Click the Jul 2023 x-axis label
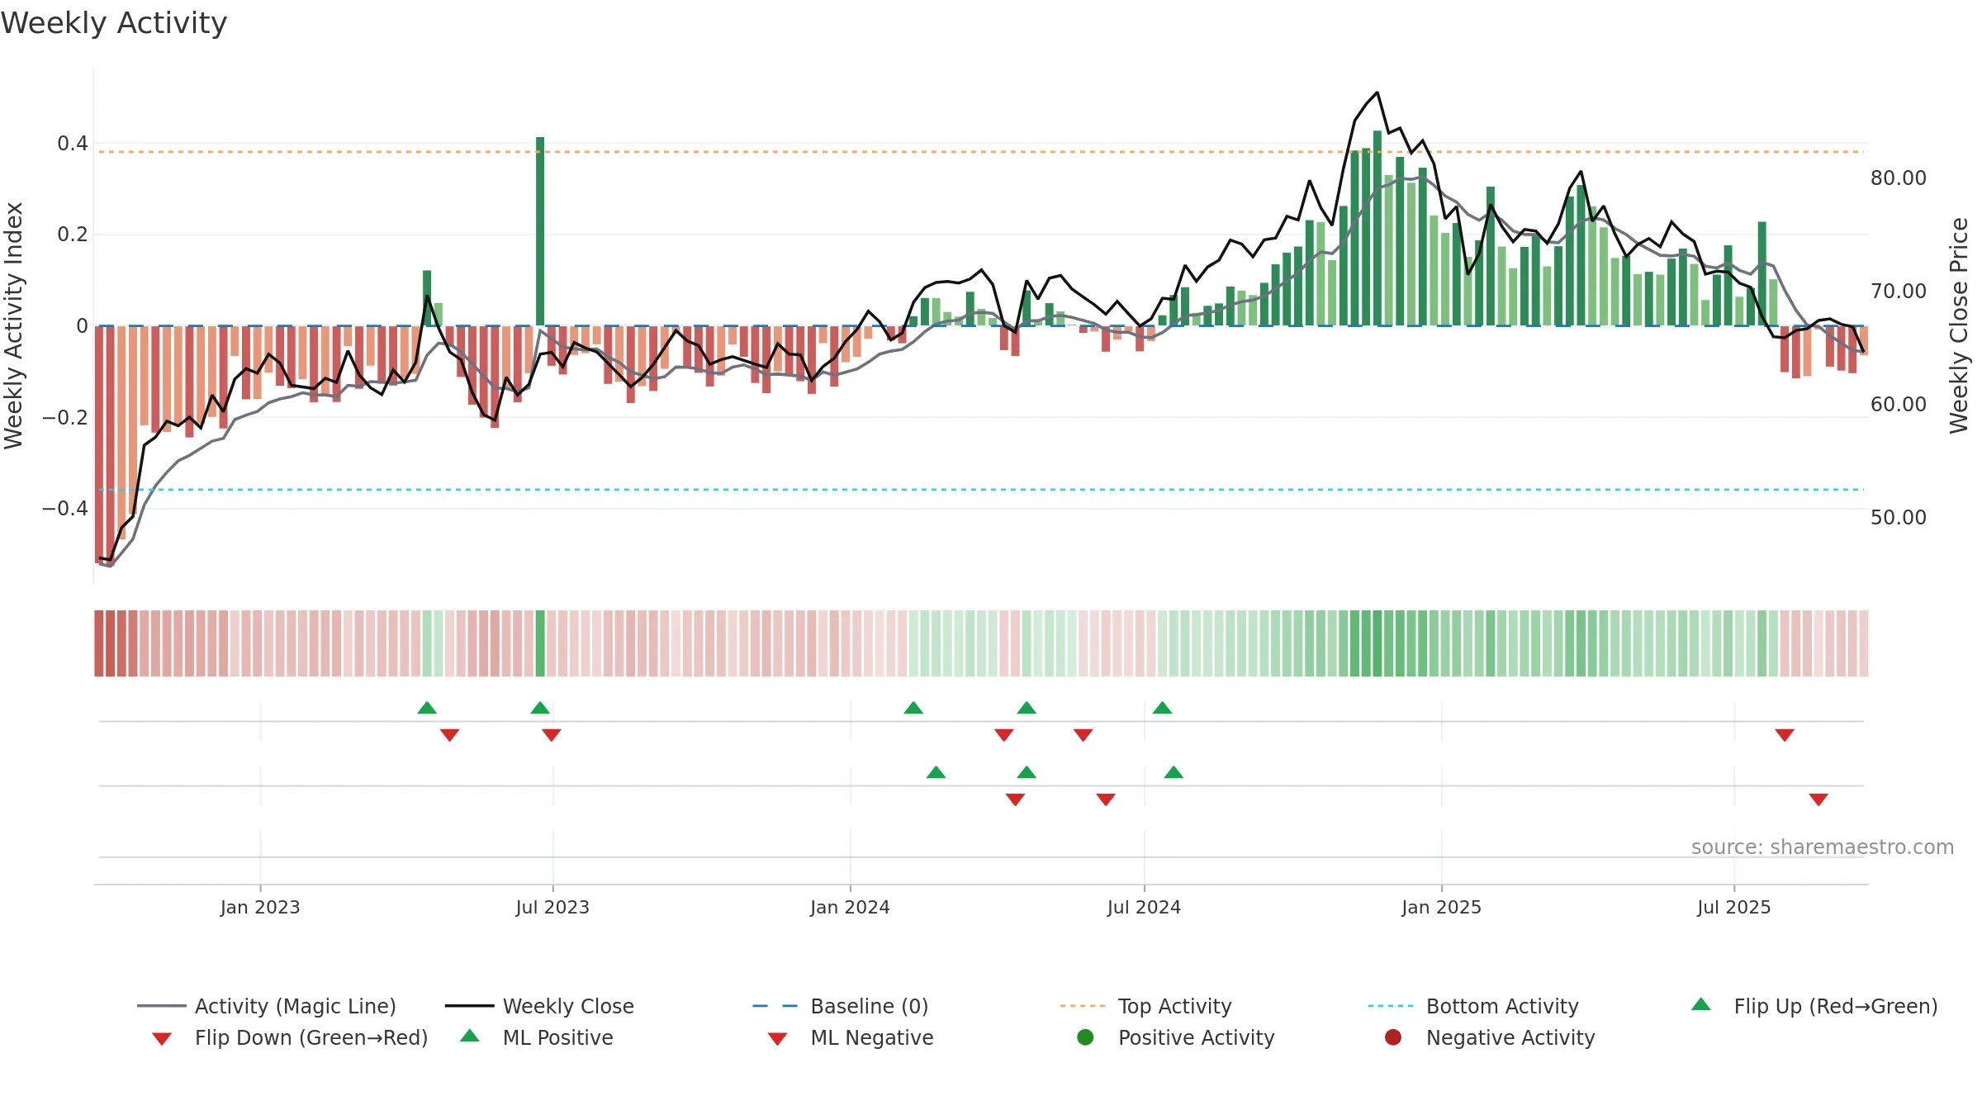 [552, 907]
